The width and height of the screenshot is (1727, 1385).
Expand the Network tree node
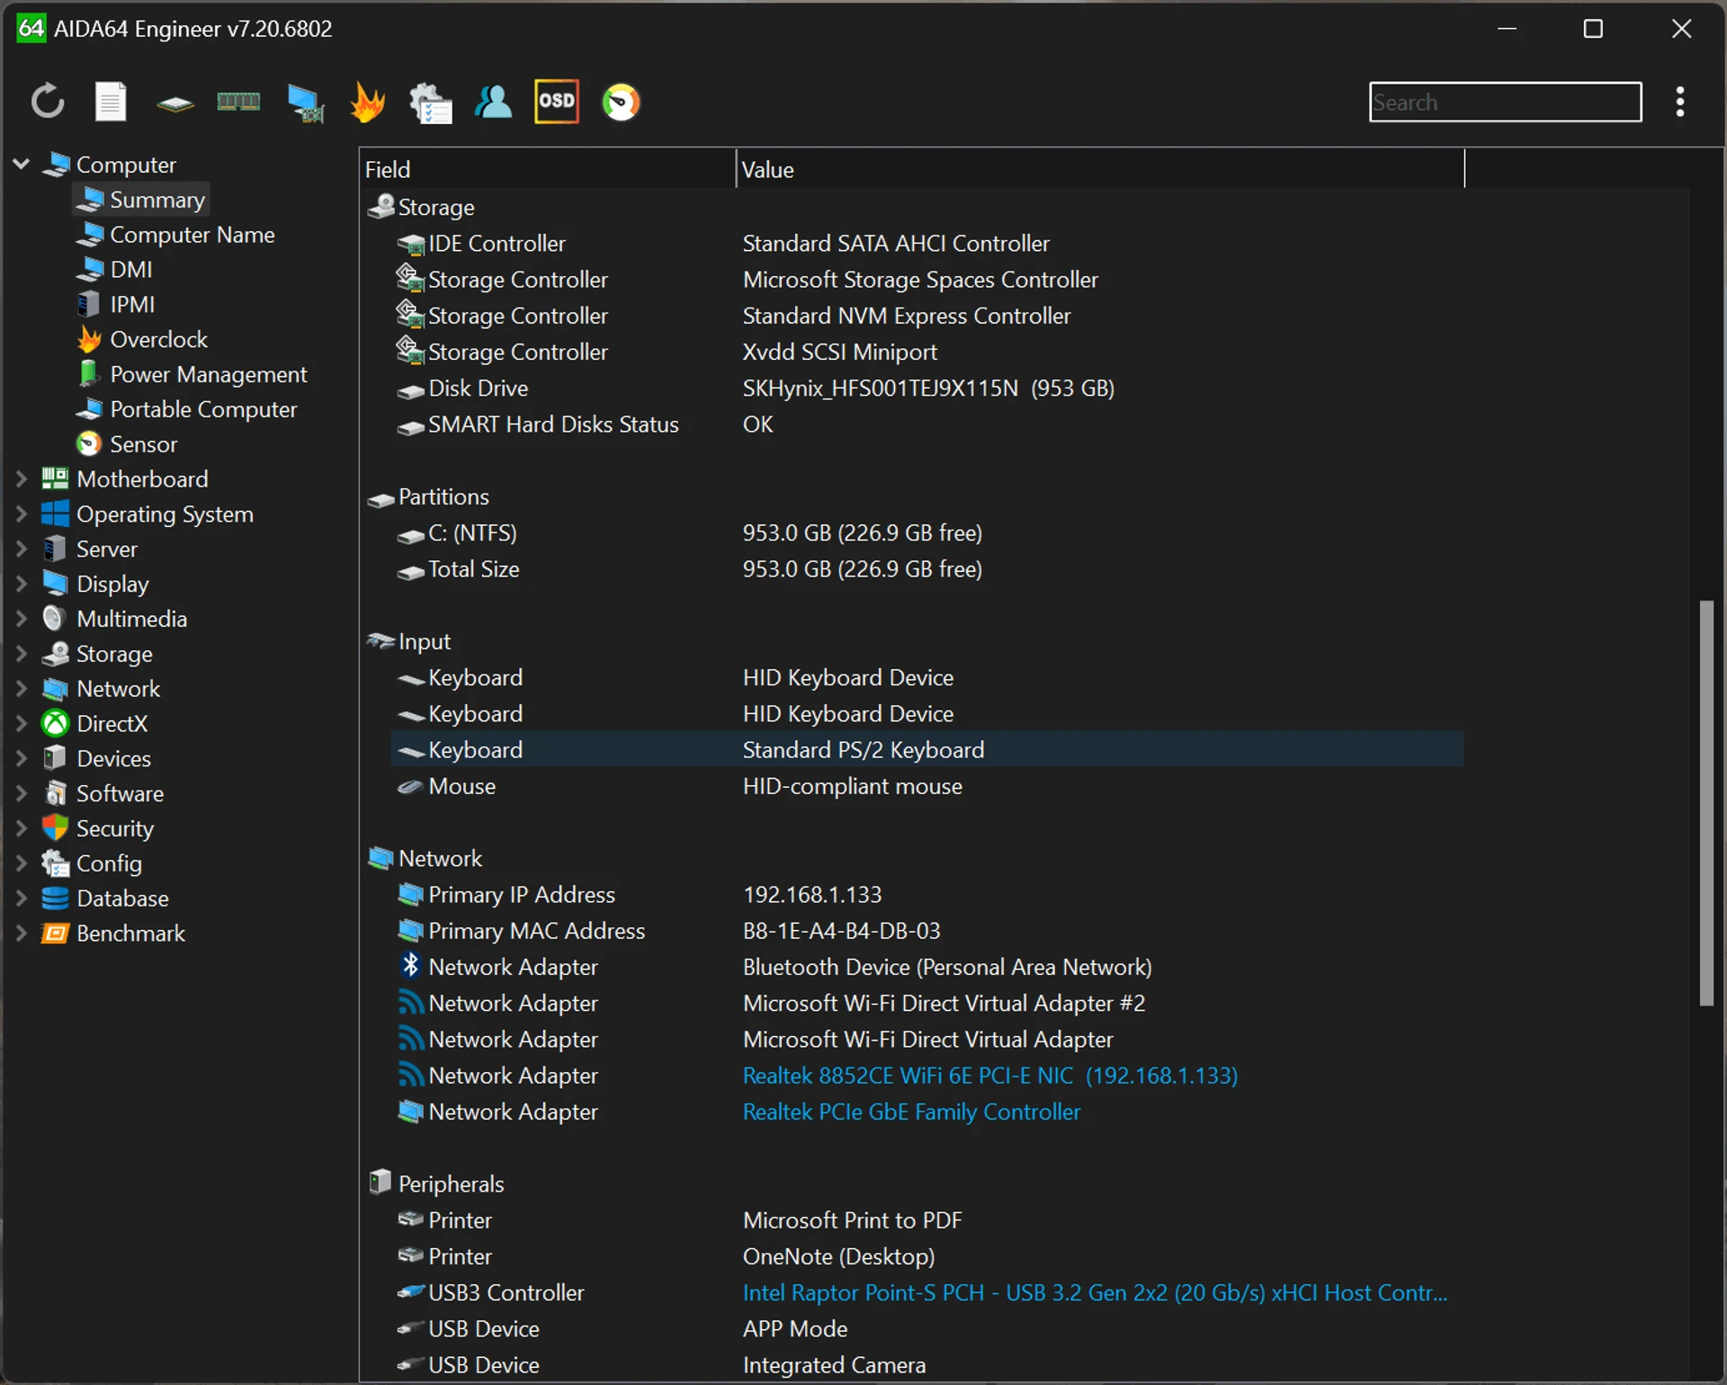[22, 689]
